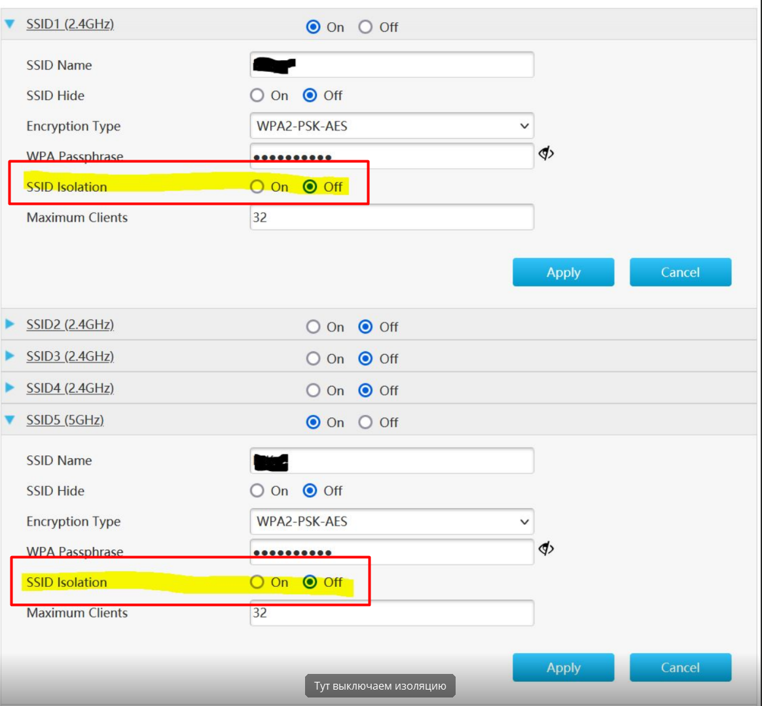Set SSID1 SSID Hide to Off

[310, 96]
